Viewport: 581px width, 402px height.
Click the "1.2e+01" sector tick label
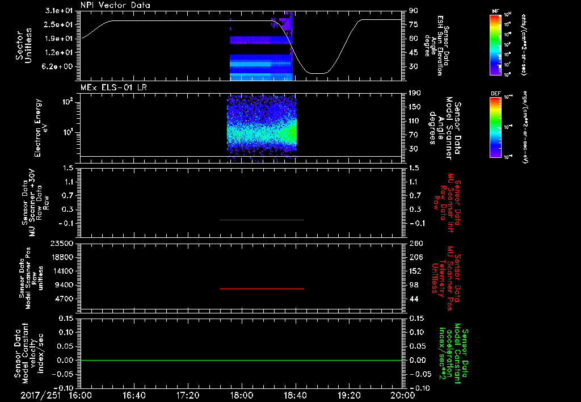pos(59,53)
